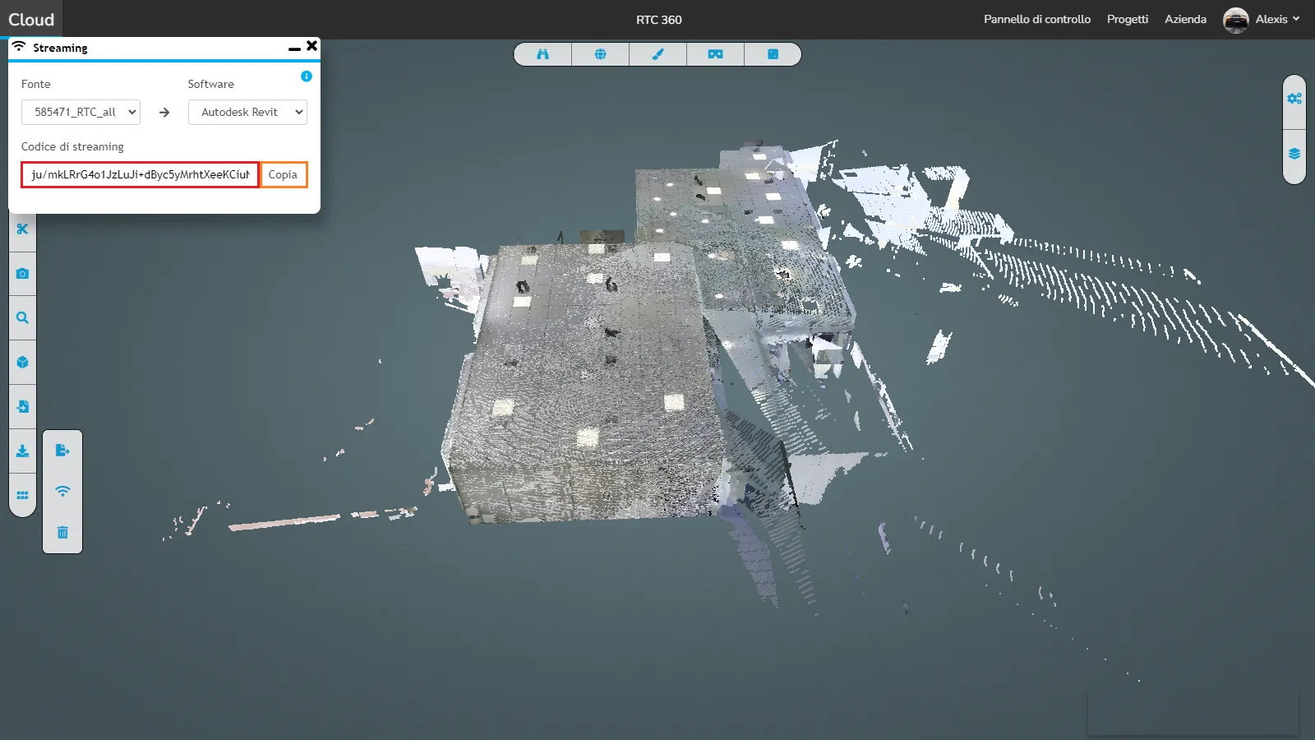Viewport: 1315px width, 740px height.
Task: Open the Azienda menu item
Action: [x=1185, y=19]
